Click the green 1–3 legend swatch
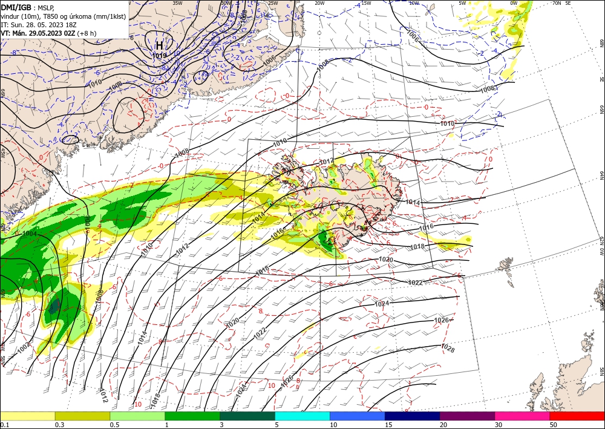Screen dimensions: 605x429 pyautogui.click(x=192, y=416)
